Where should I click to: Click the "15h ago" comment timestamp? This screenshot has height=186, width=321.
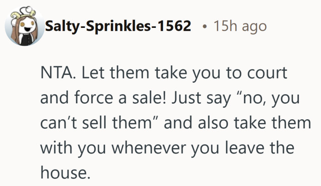(239, 27)
